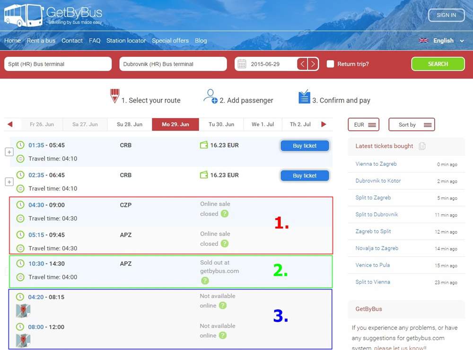This screenshot has height=350, width=473.
Task: Go to previous day with left arrow button
Action: [x=303, y=64]
